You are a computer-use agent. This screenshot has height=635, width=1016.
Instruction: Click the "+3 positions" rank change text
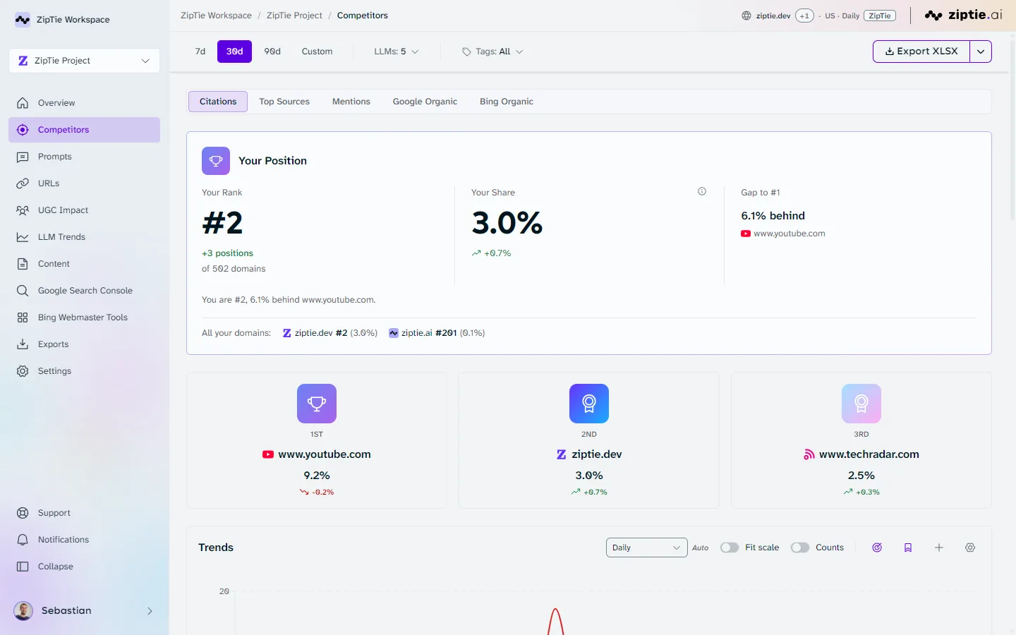point(227,253)
